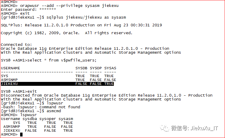Click the terminal cursor block at the last prompt
225x138 pixels.
point(21,135)
